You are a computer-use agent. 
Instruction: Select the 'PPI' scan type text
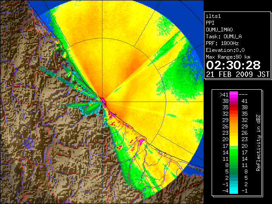pos(210,23)
